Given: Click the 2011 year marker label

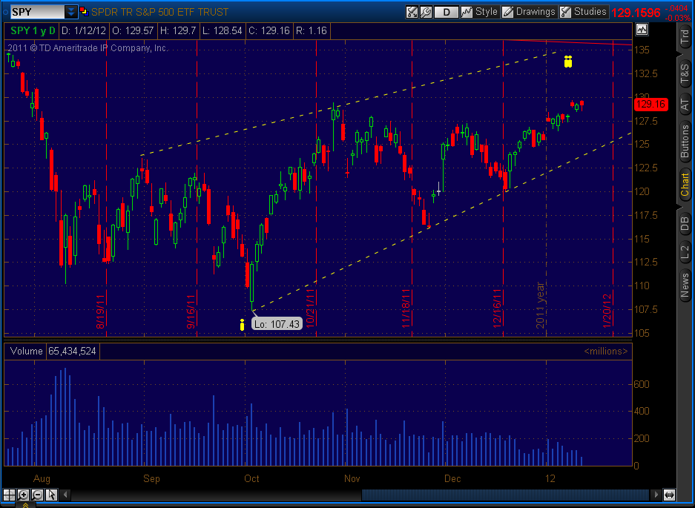Looking at the screenshot, I should tap(540, 306).
